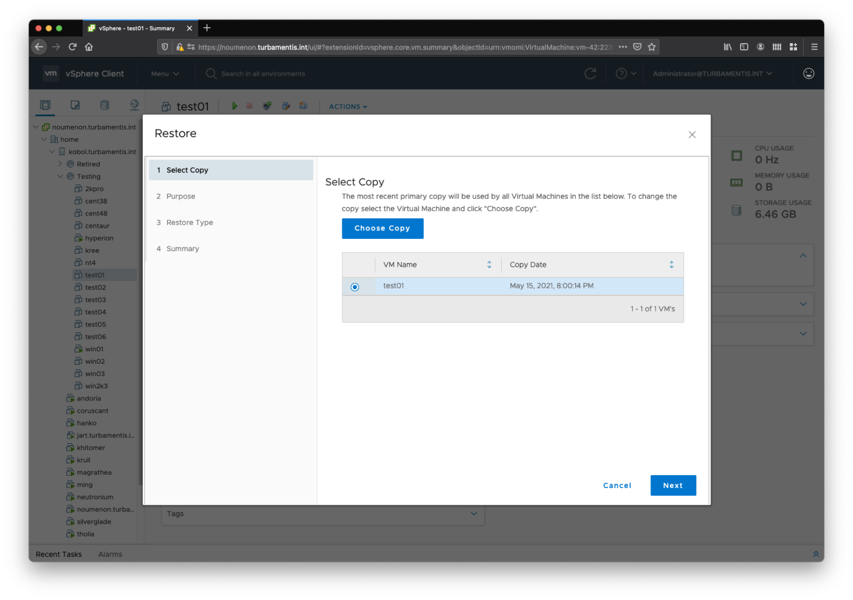Open the Actions dropdown for test01
This screenshot has height=600, width=853.
click(347, 106)
